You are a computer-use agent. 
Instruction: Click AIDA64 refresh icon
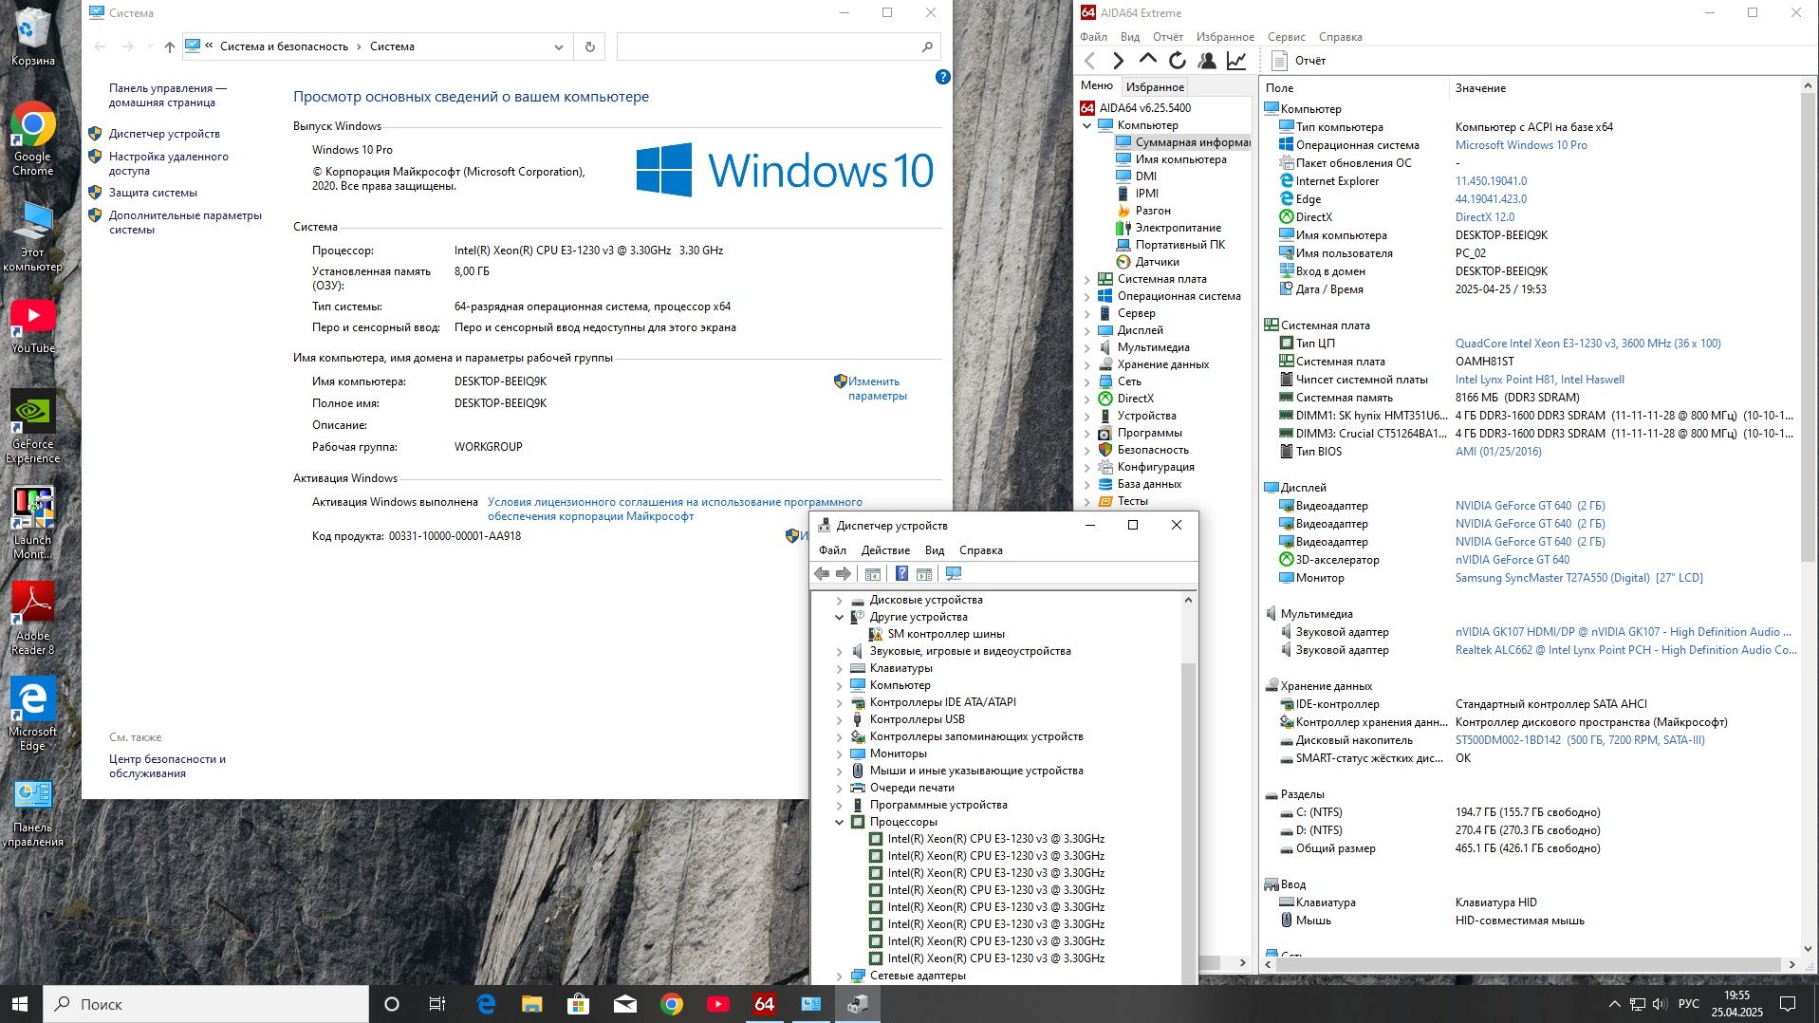point(1177,61)
